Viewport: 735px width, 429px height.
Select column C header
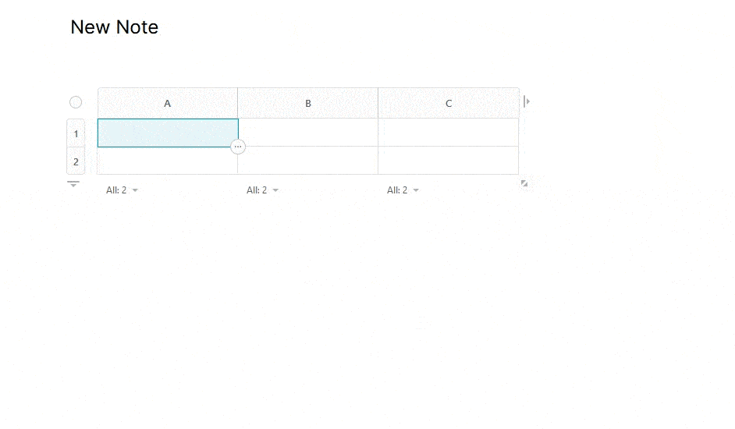pos(449,103)
